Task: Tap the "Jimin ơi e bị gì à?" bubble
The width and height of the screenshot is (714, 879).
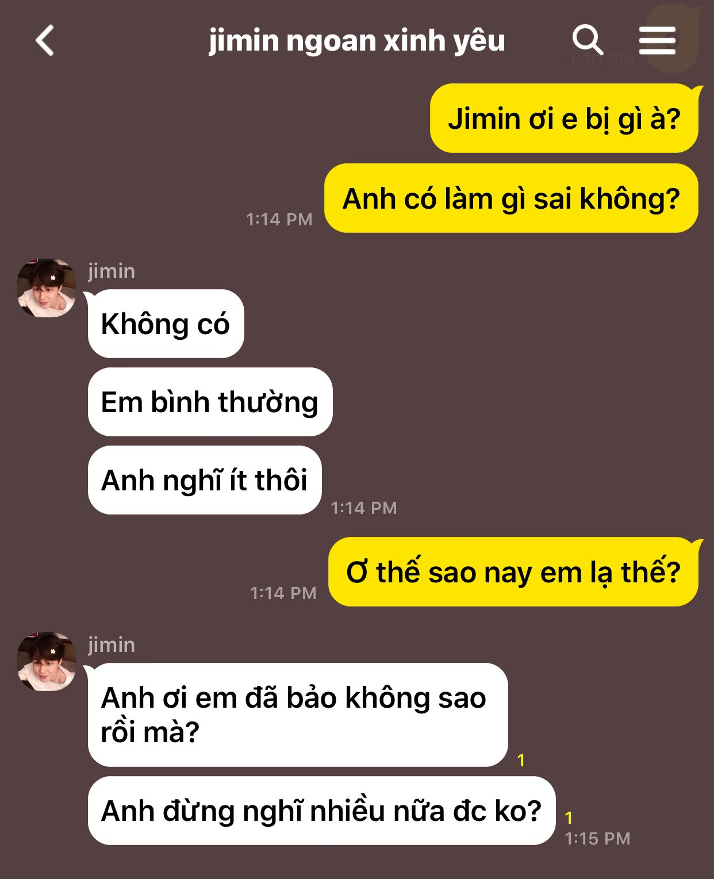Action: click(564, 118)
